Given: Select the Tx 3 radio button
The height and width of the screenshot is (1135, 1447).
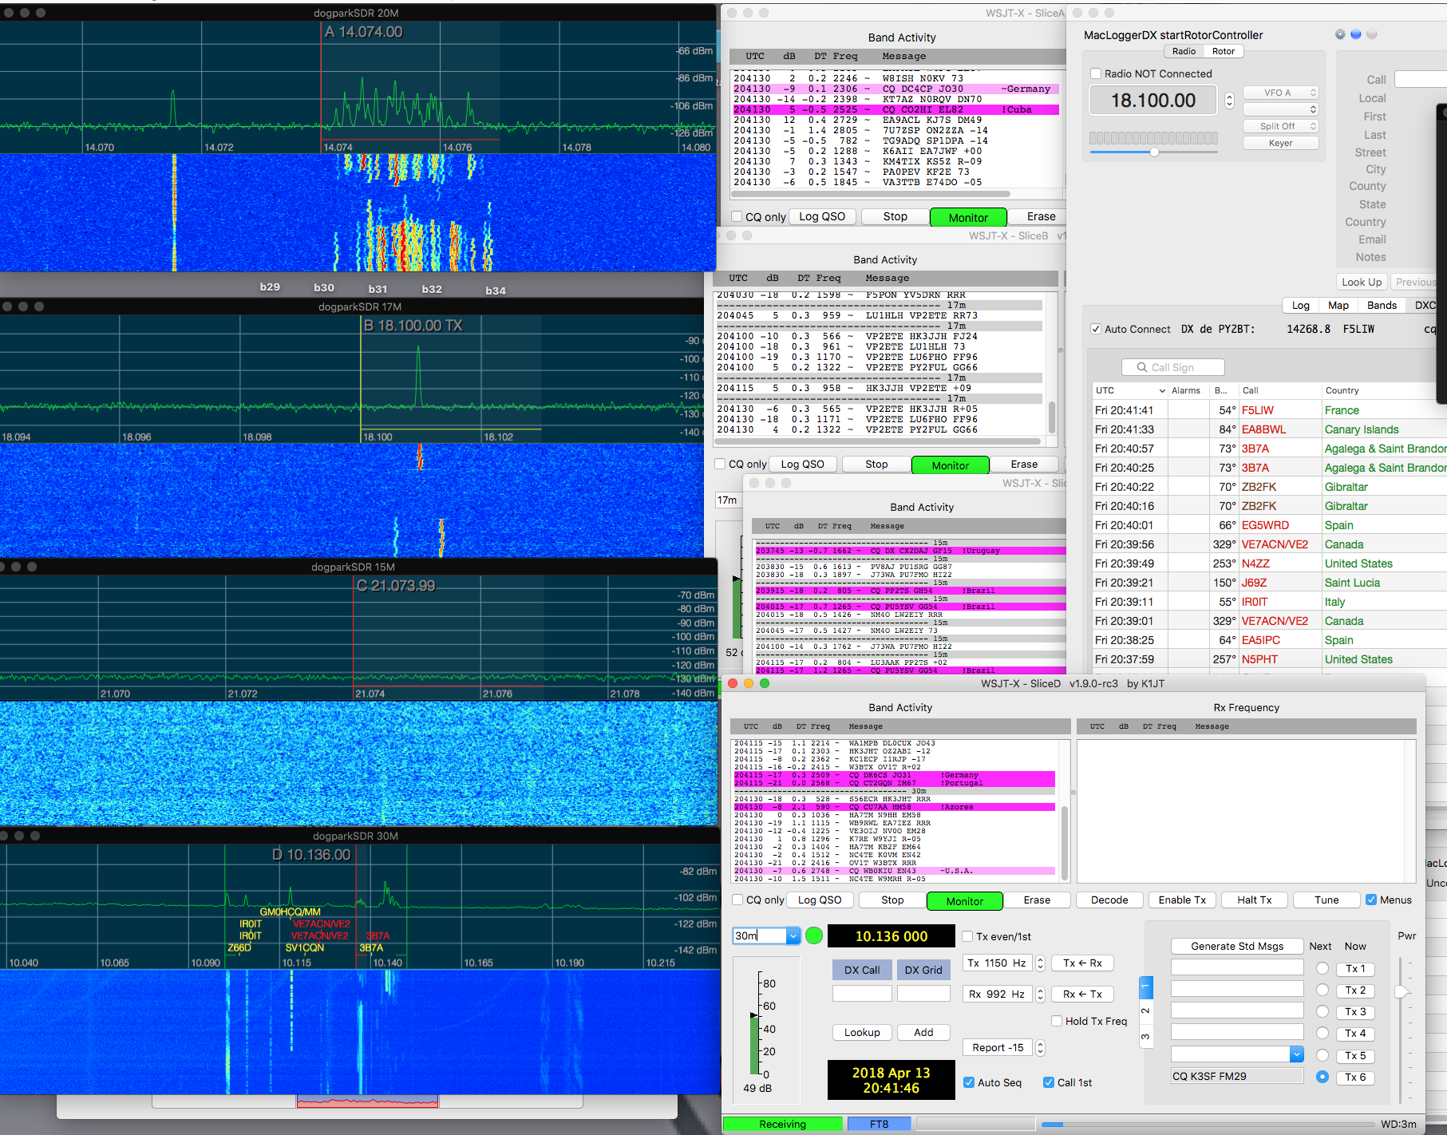Looking at the screenshot, I should click(x=1322, y=1011).
